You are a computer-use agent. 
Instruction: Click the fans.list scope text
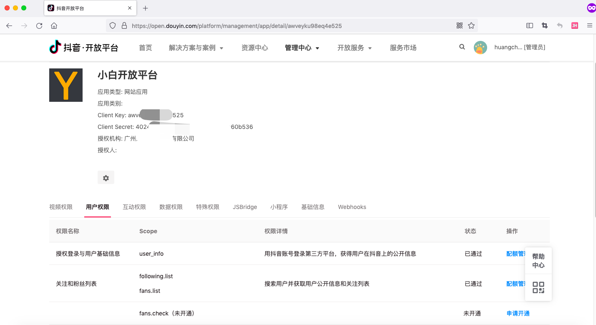pos(150,291)
